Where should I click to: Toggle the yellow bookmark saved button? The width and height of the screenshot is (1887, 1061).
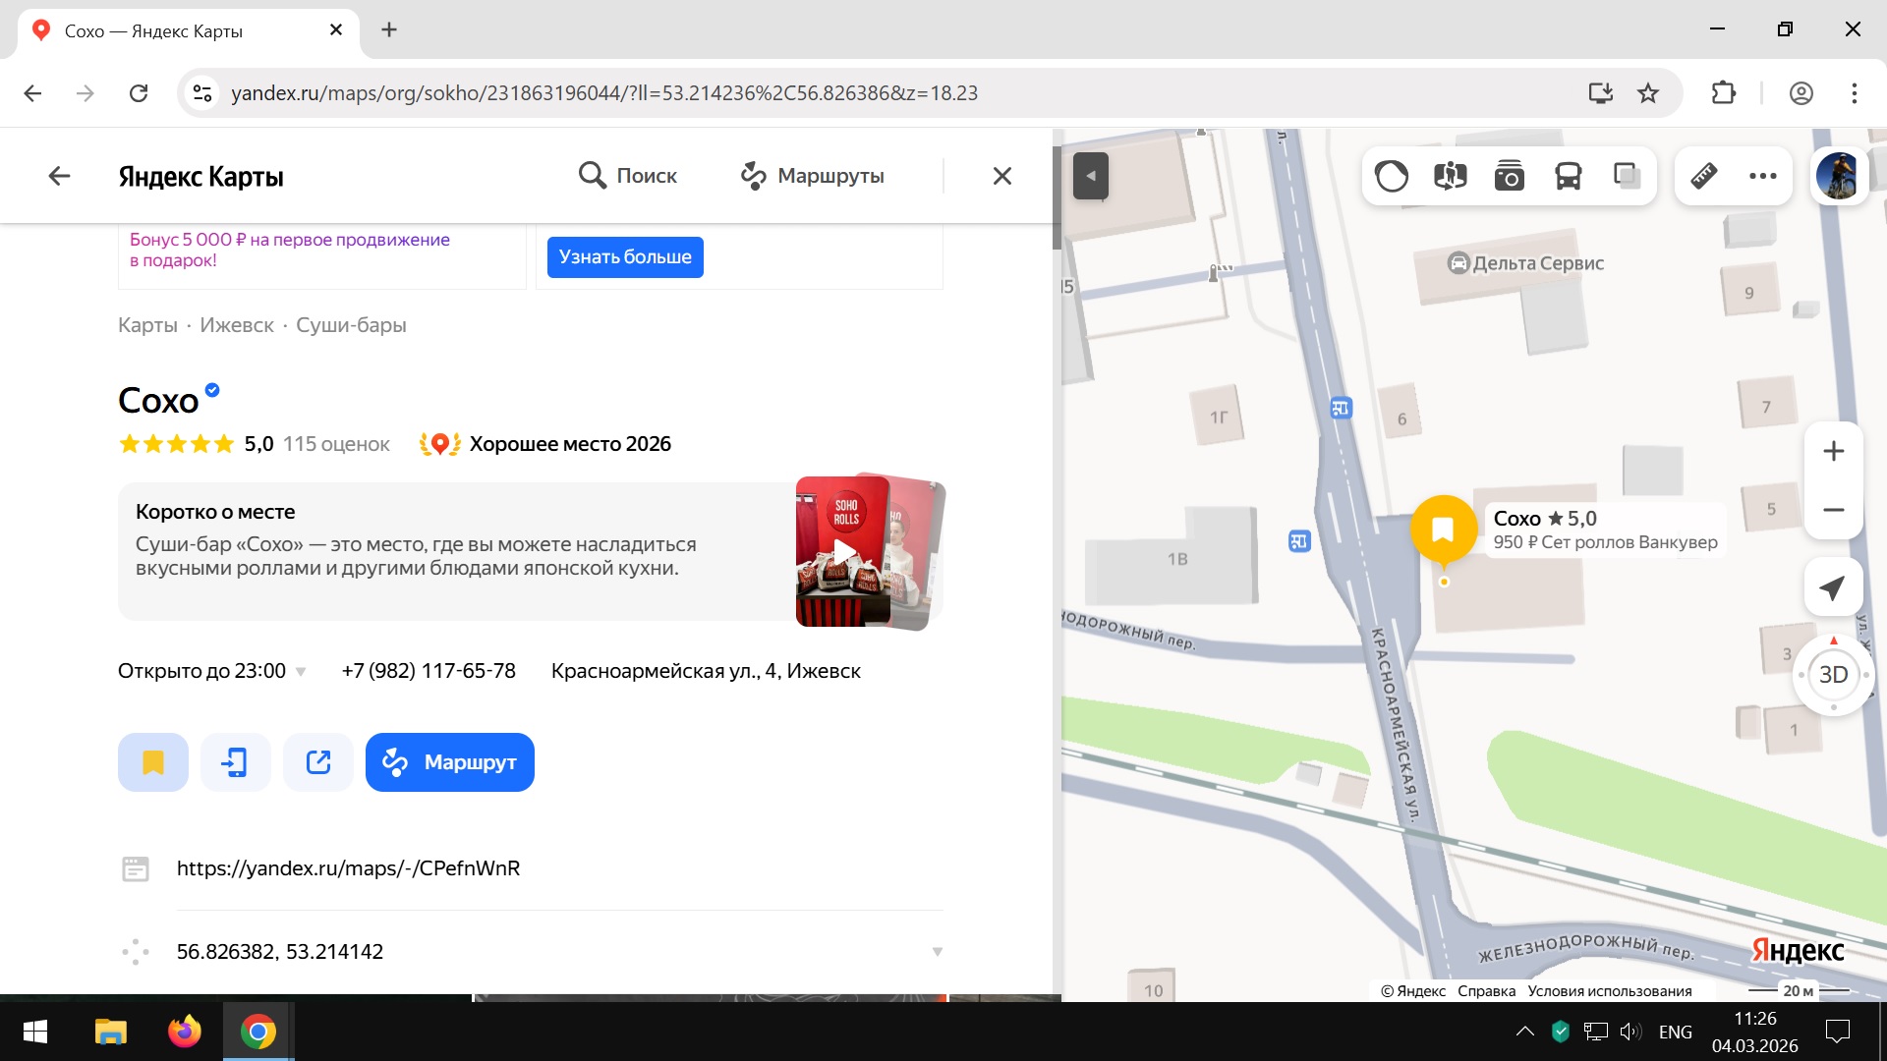[x=153, y=762]
